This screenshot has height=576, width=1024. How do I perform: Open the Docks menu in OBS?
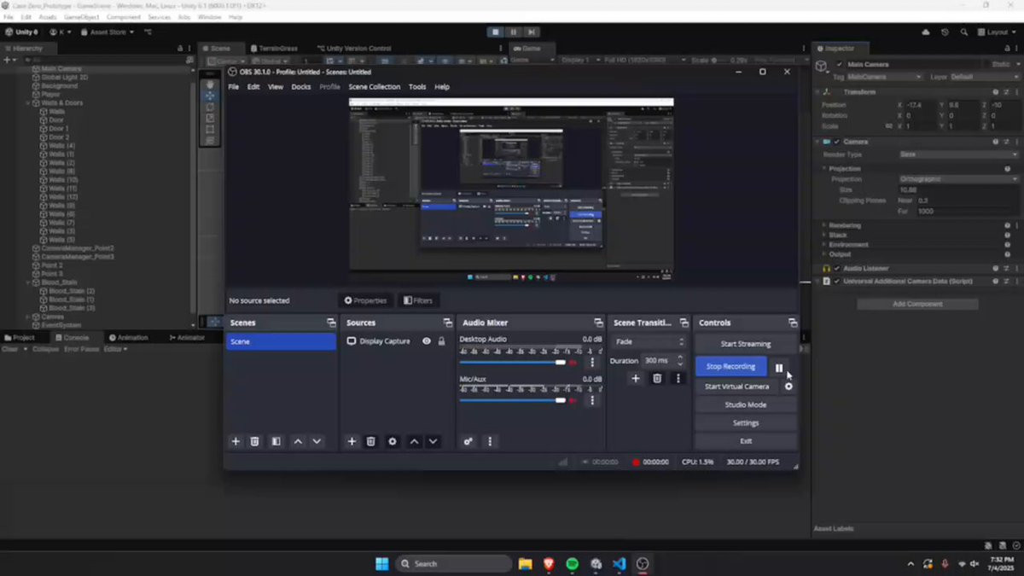(301, 87)
